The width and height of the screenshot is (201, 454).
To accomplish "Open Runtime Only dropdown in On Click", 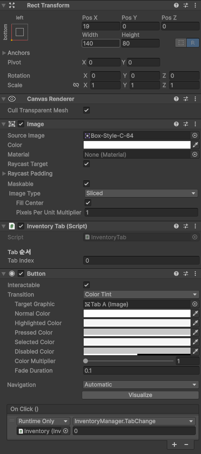I will [43, 421].
